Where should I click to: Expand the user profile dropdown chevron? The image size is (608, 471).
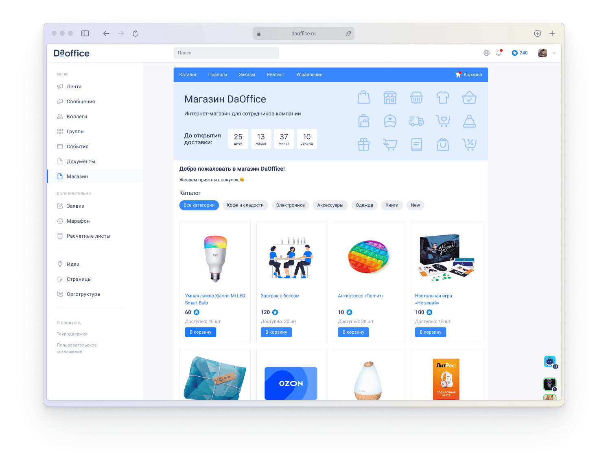554,53
